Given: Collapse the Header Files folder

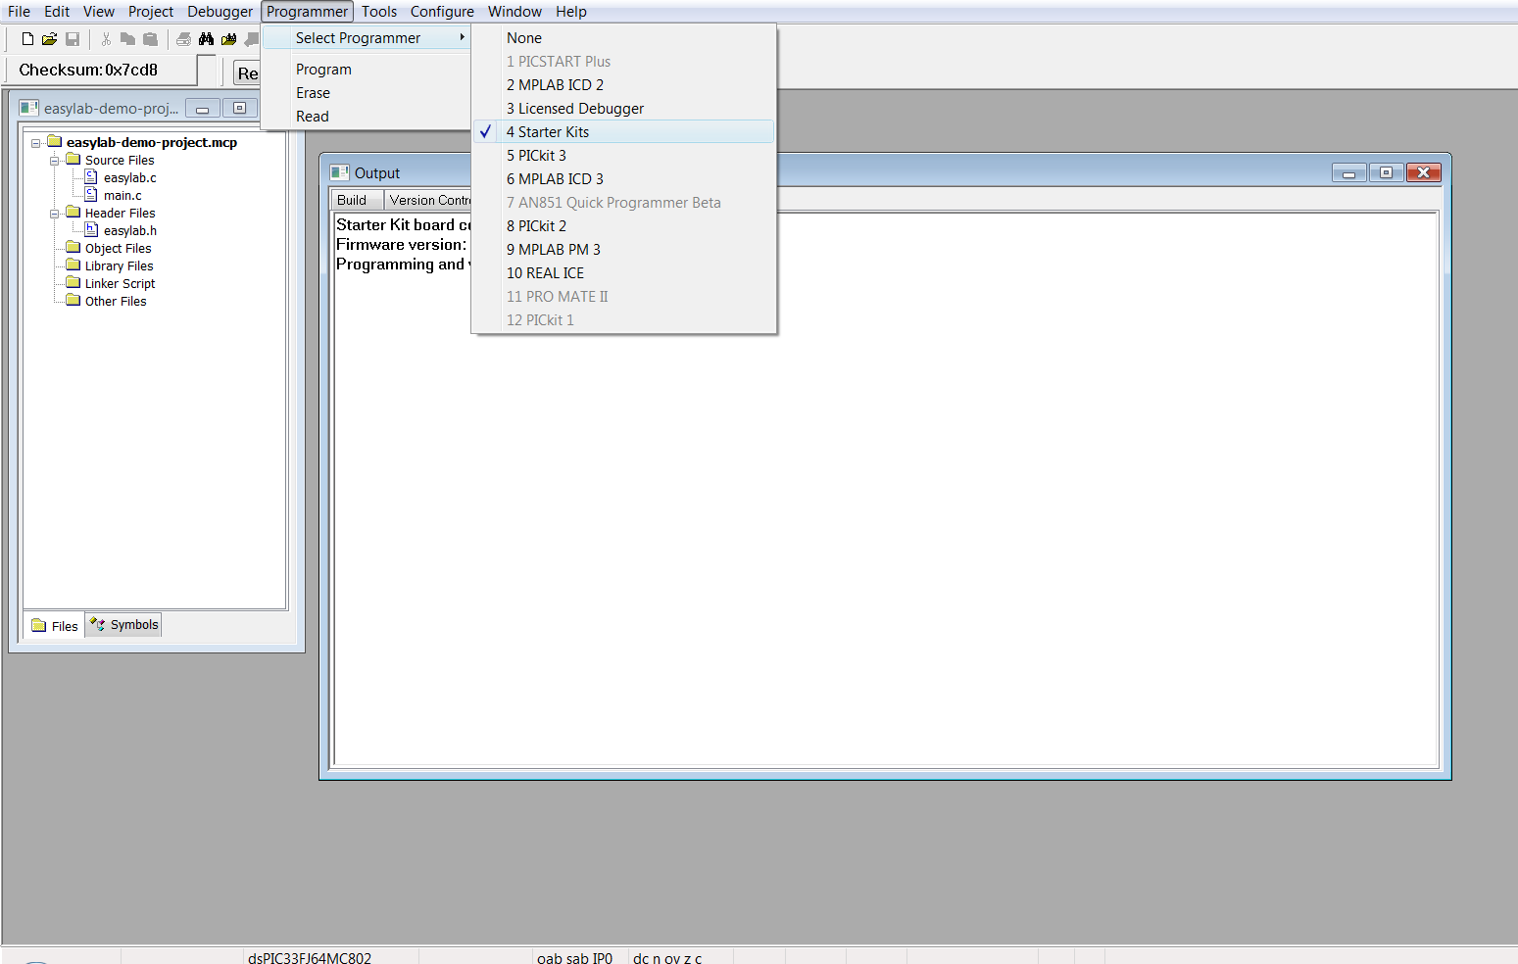Looking at the screenshot, I should (55, 214).
